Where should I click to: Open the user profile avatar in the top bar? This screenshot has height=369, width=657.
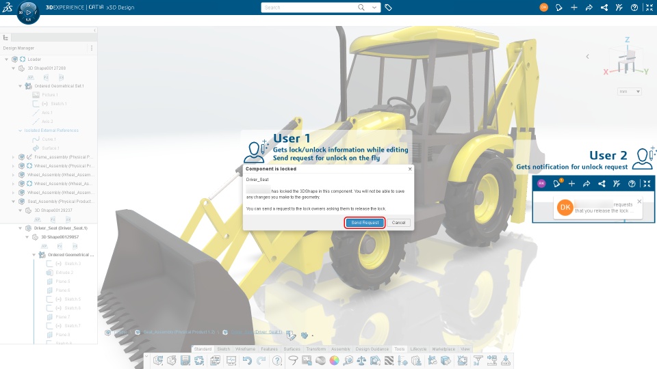pyautogui.click(x=543, y=8)
